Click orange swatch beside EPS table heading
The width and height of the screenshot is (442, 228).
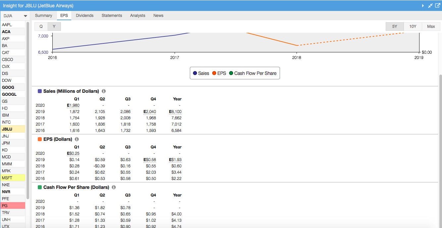point(40,139)
